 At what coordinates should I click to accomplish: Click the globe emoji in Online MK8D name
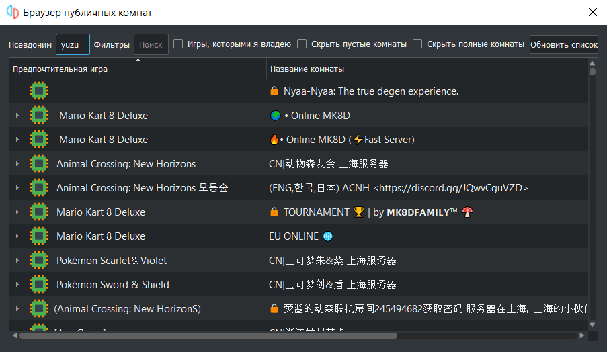(x=275, y=116)
